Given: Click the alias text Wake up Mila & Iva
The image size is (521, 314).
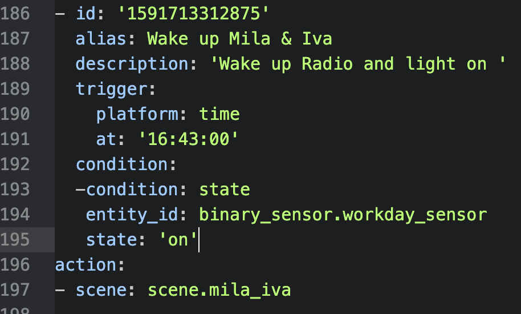Looking at the screenshot, I should [239, 39].
